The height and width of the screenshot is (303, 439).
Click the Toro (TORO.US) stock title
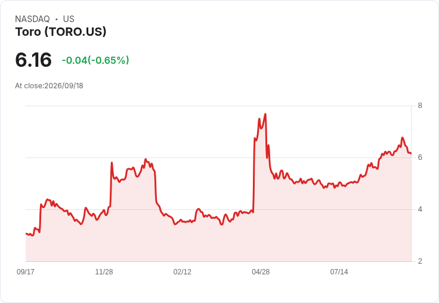[61, 32]
